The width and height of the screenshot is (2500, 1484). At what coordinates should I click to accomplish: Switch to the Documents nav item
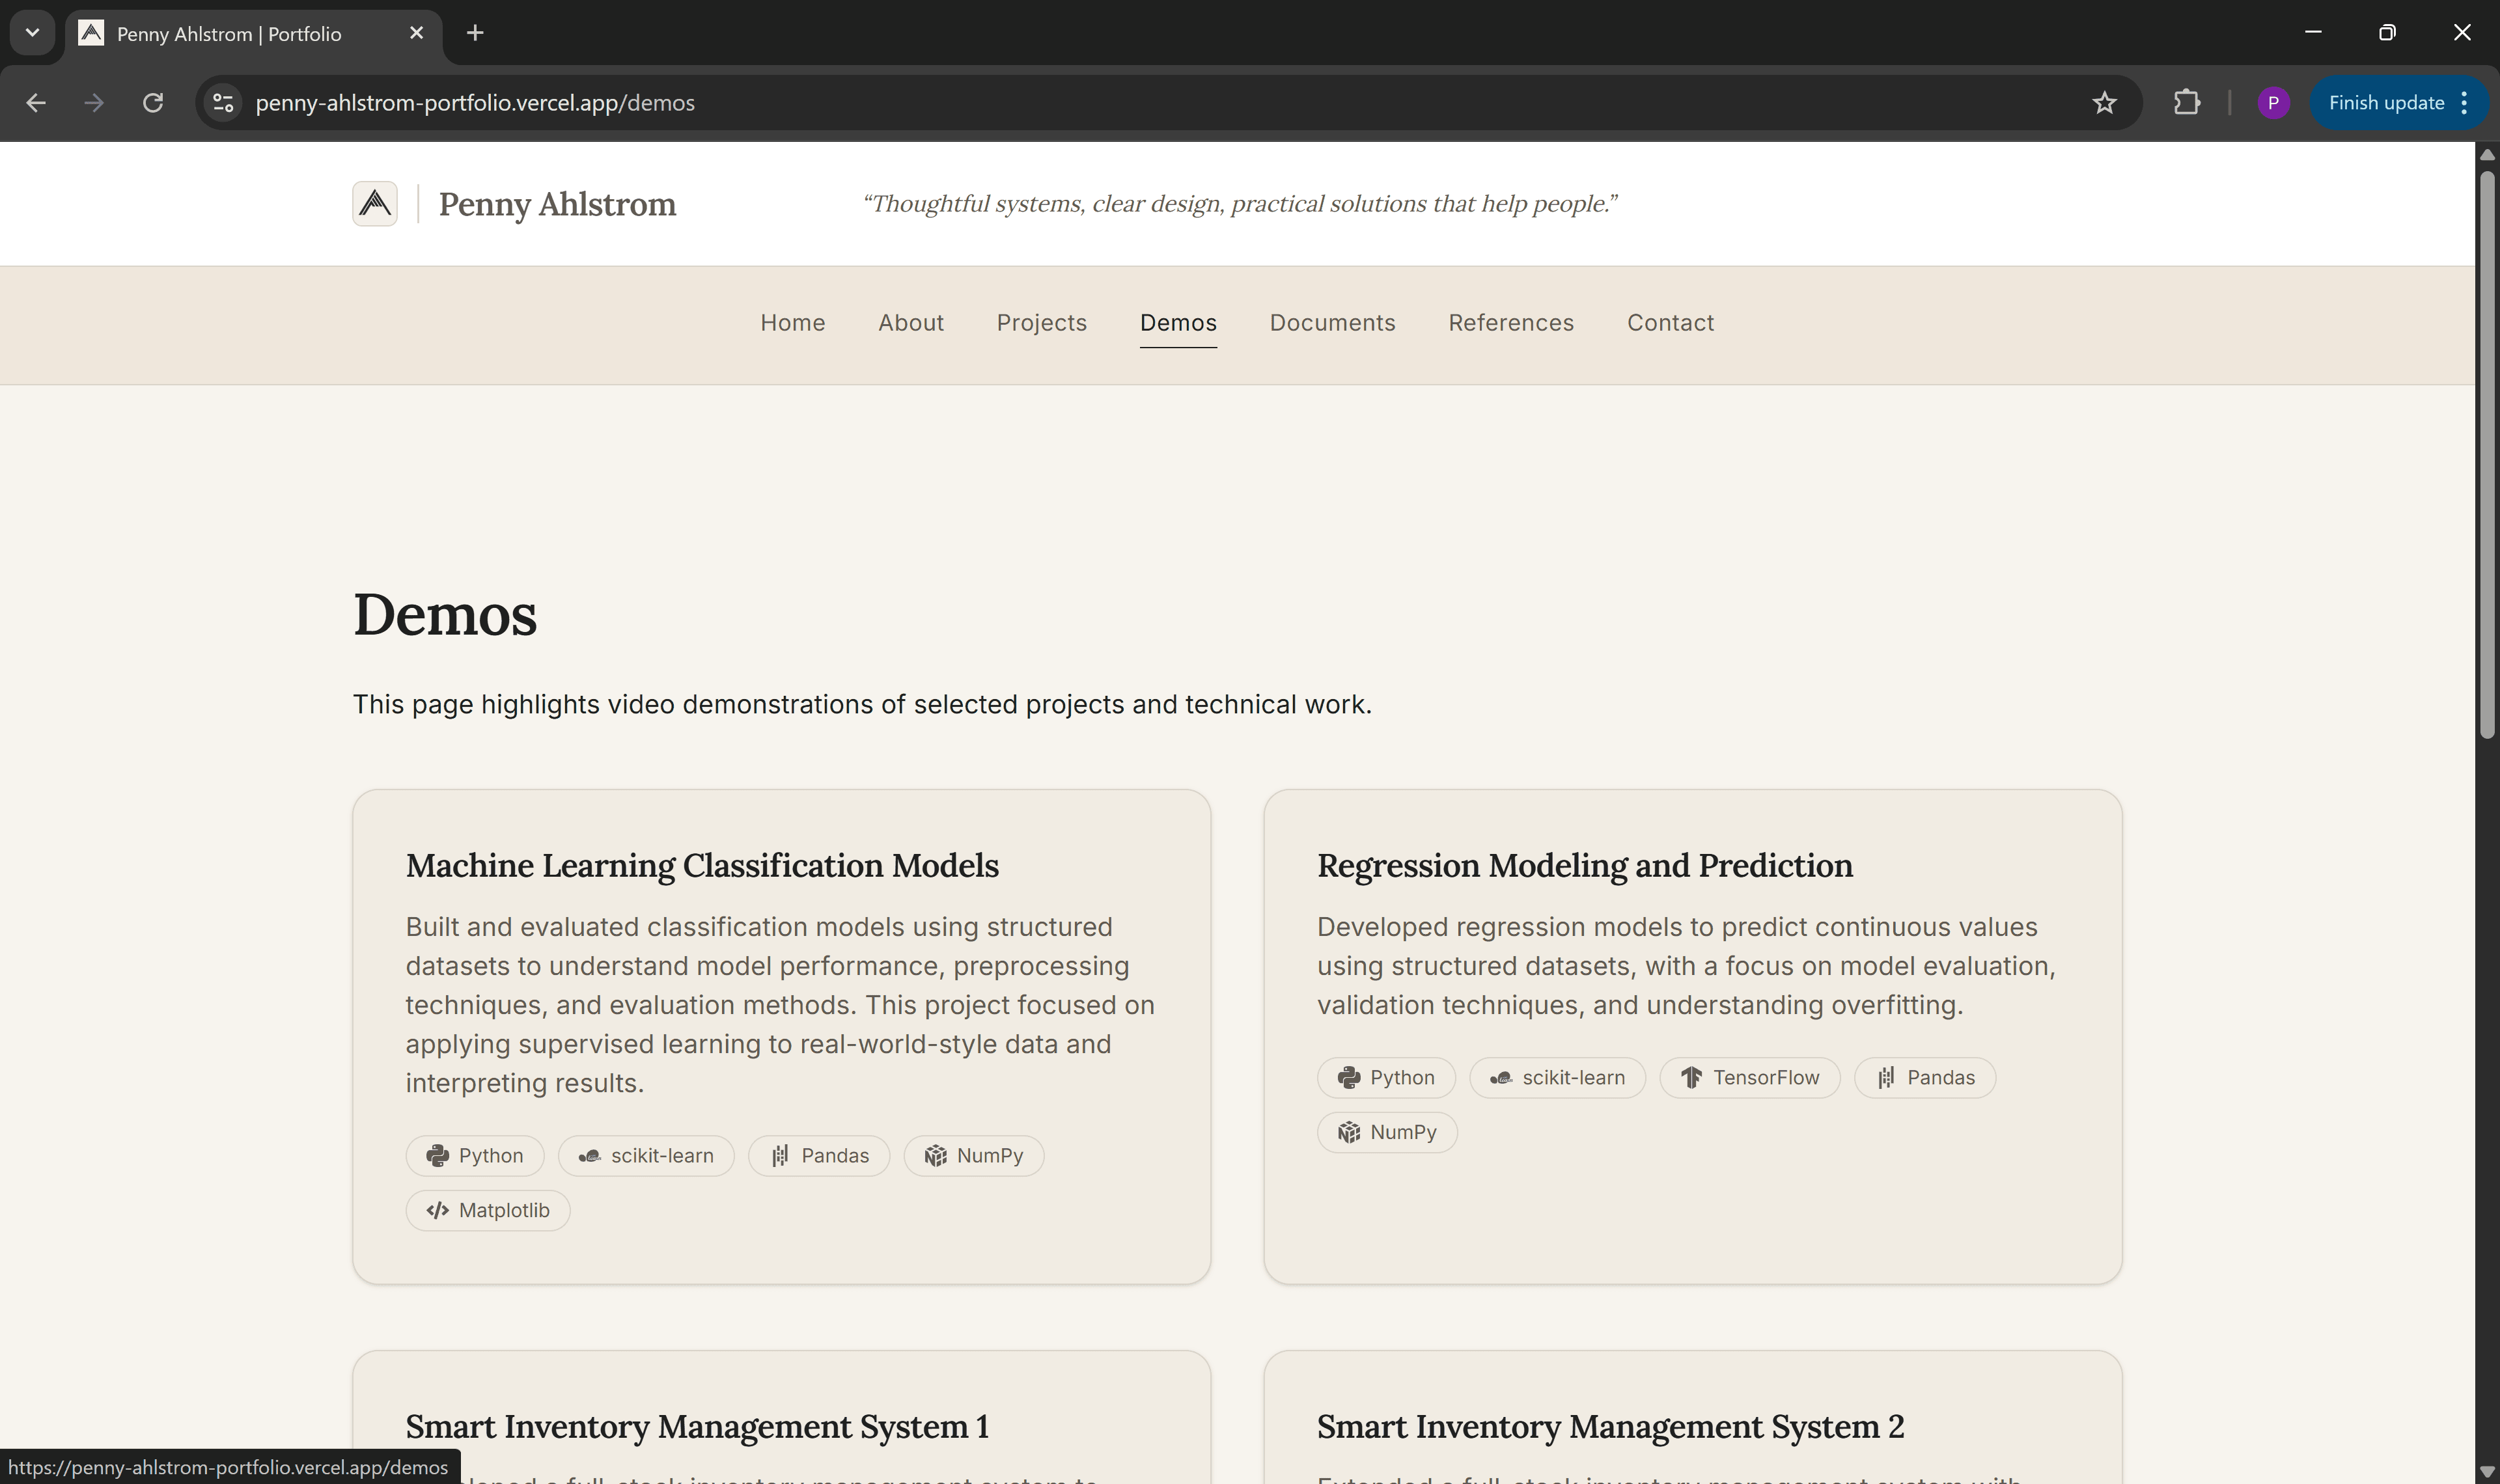coord(1332,322)
